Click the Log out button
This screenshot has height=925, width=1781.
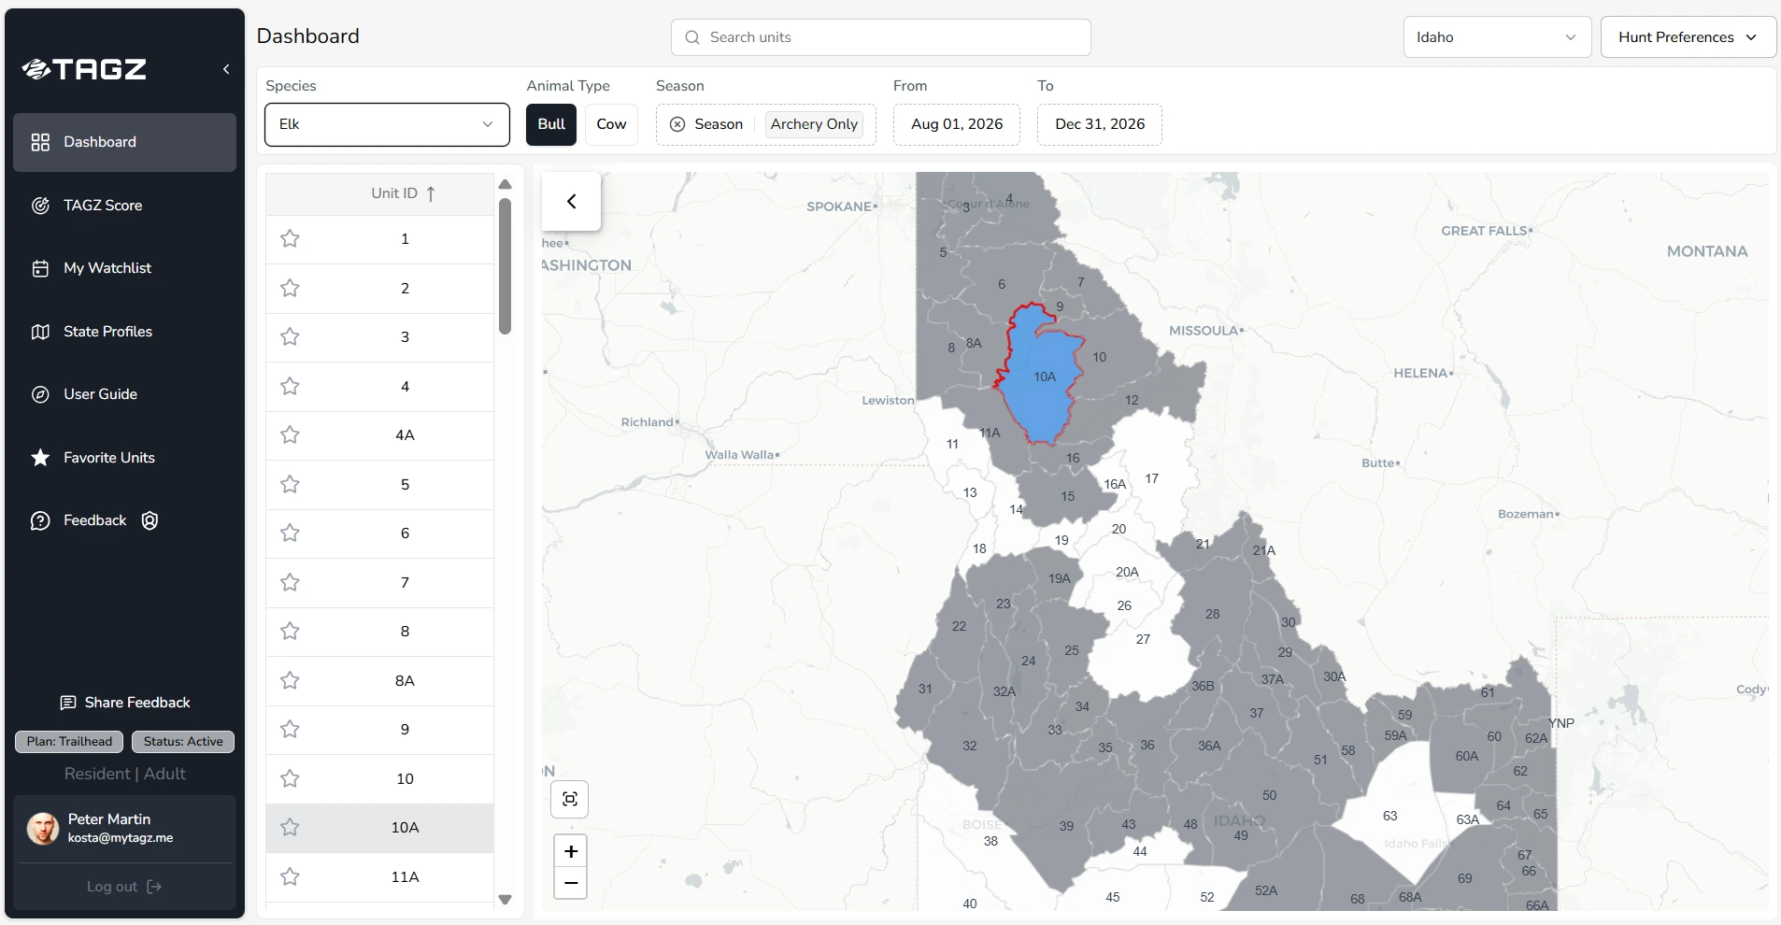(x=123, y=887)
